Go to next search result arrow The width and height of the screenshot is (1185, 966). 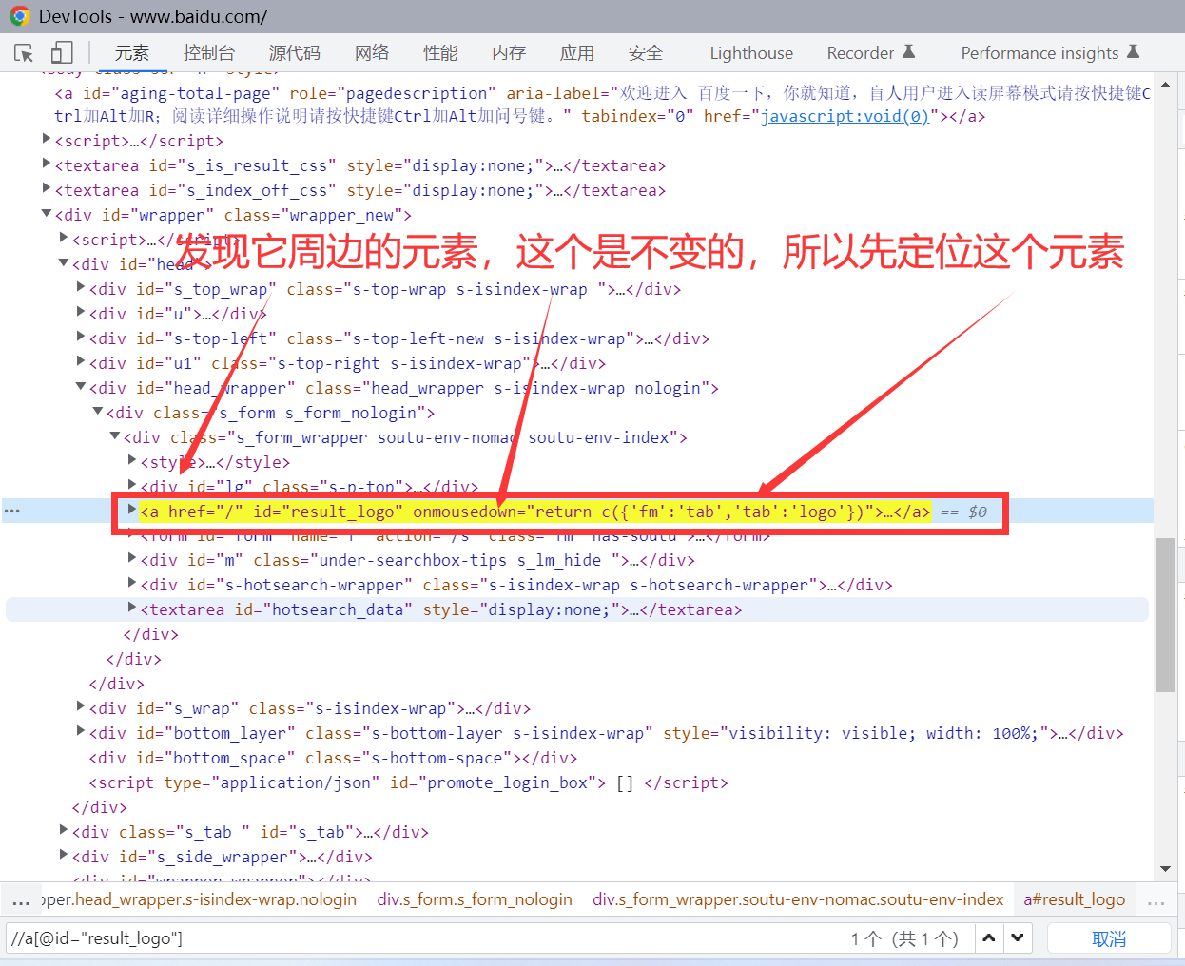click(x=1018, y=938)
